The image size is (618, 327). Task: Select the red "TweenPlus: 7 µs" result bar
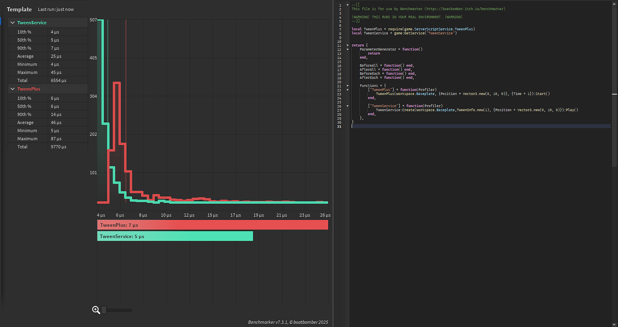(x=213, y=225)
